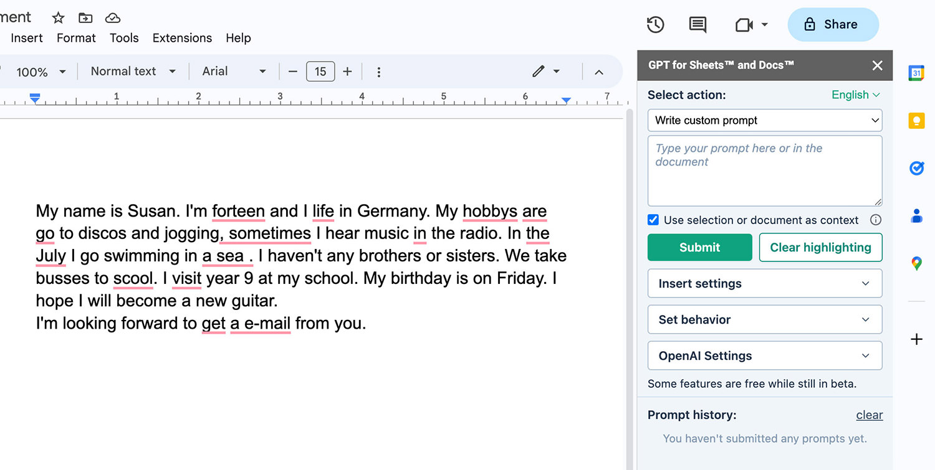
Task: Click the plus icon to get add-ons
Action: (x=916, y=339)
